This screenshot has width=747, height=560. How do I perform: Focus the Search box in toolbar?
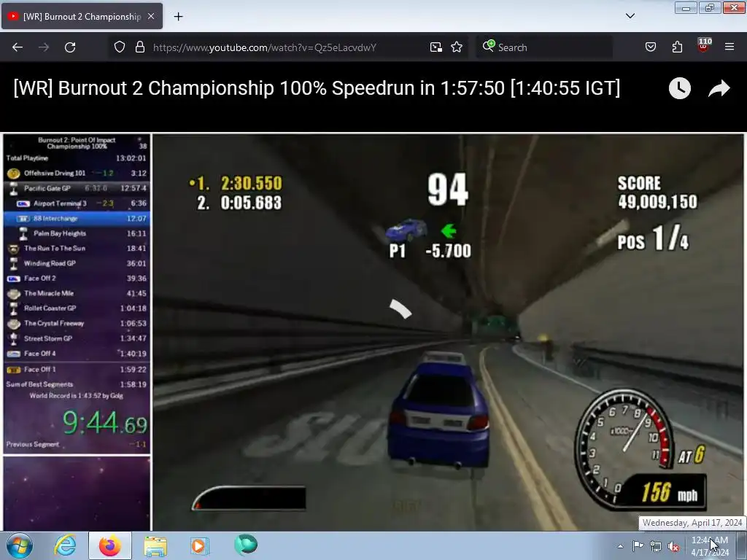(x=544, y=47)
